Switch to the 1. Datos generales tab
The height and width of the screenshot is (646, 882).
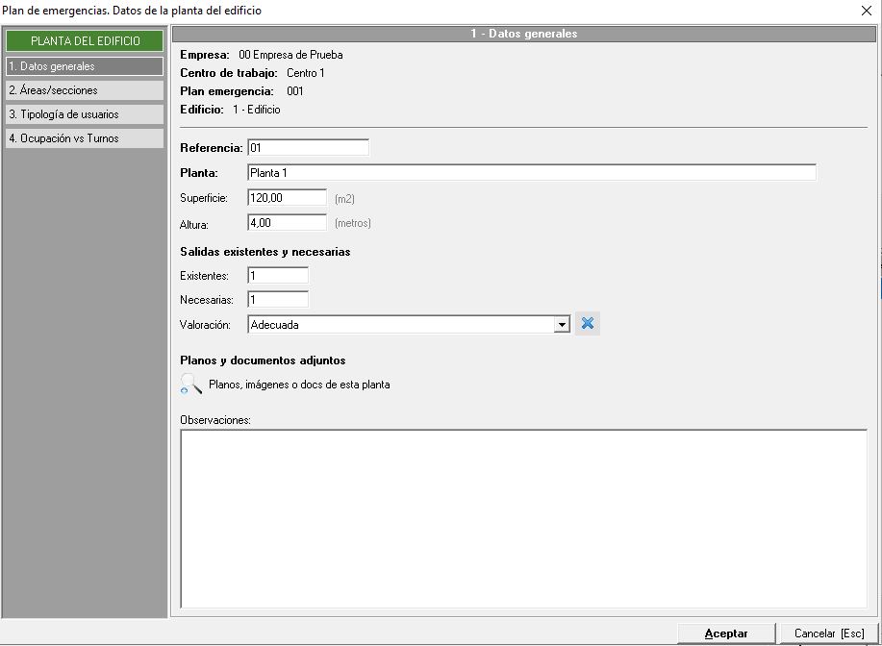[x=85, y=66]
